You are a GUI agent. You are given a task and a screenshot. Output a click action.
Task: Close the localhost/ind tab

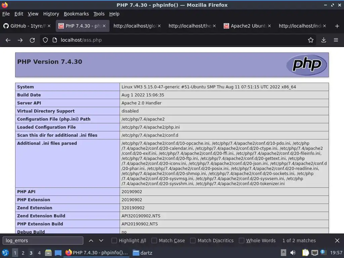(x=325, y=26)
